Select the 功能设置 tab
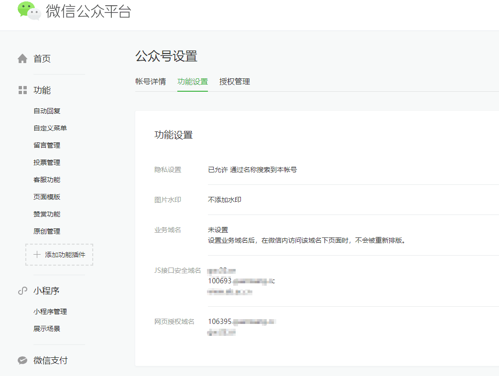The image size is (499, 376). [193, 82]
